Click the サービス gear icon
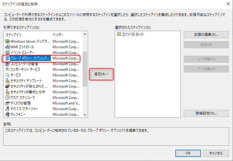This screenshot has width=233, height=161. pos(7,75)
